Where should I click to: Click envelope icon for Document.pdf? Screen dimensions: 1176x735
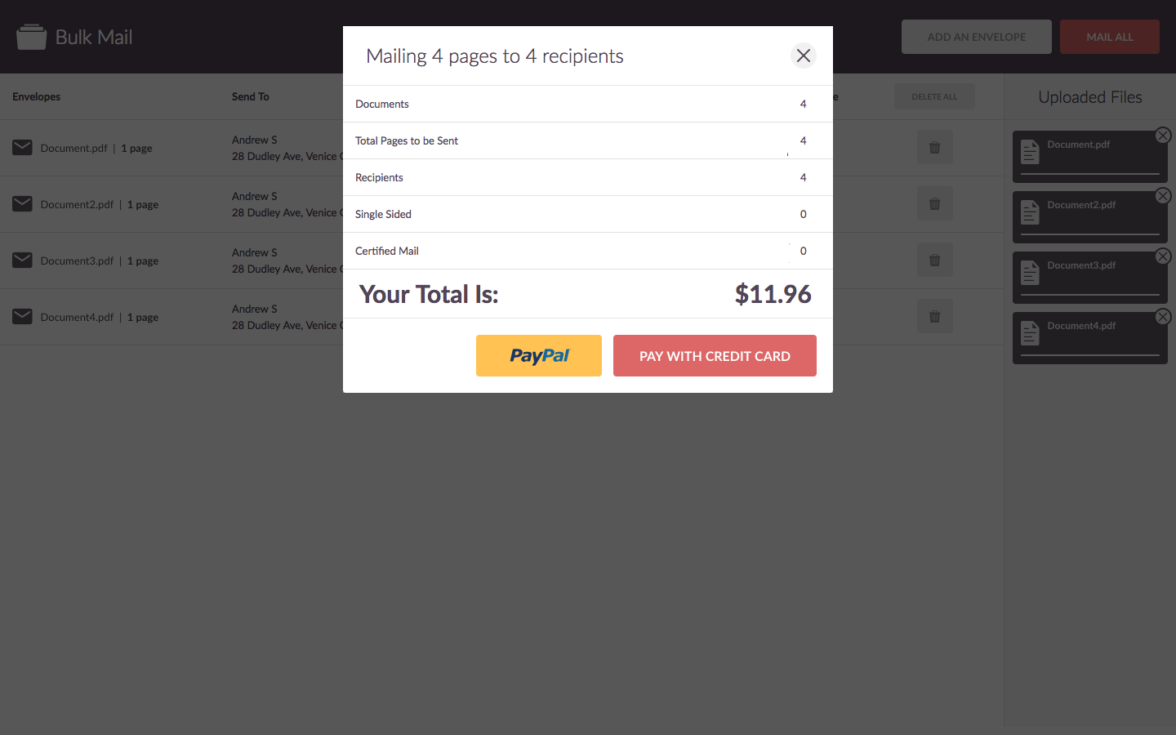[23, 148]
